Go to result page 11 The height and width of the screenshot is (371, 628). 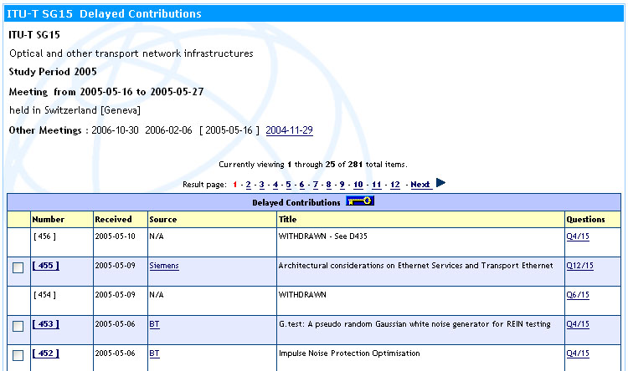tap(377, 185)
